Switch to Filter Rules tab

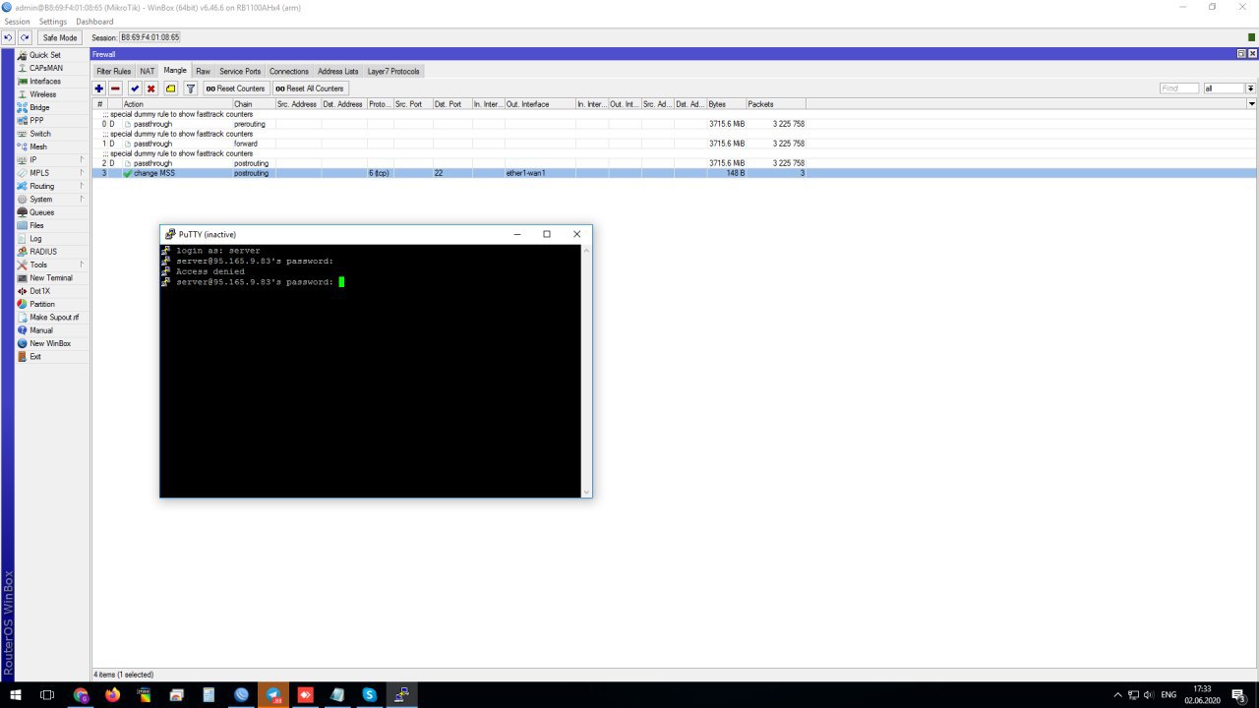113,72
